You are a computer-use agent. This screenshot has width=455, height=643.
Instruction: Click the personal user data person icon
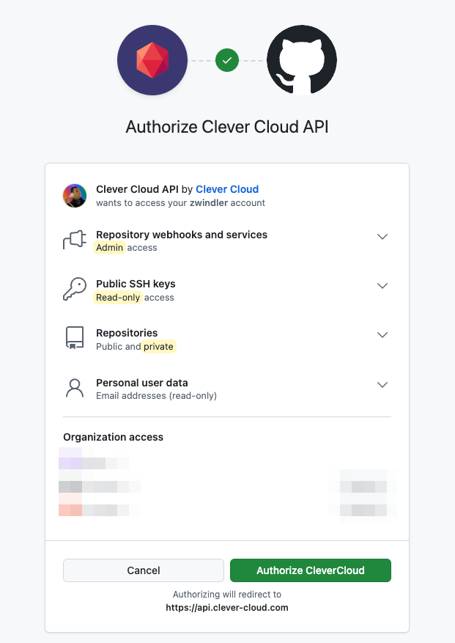(x=75, y=388)
